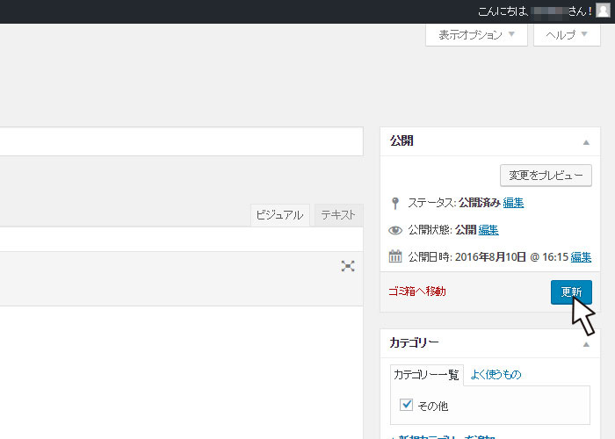Screen dimensions: 615x439
Task: Click the post title input field
Action: (182, 141)
